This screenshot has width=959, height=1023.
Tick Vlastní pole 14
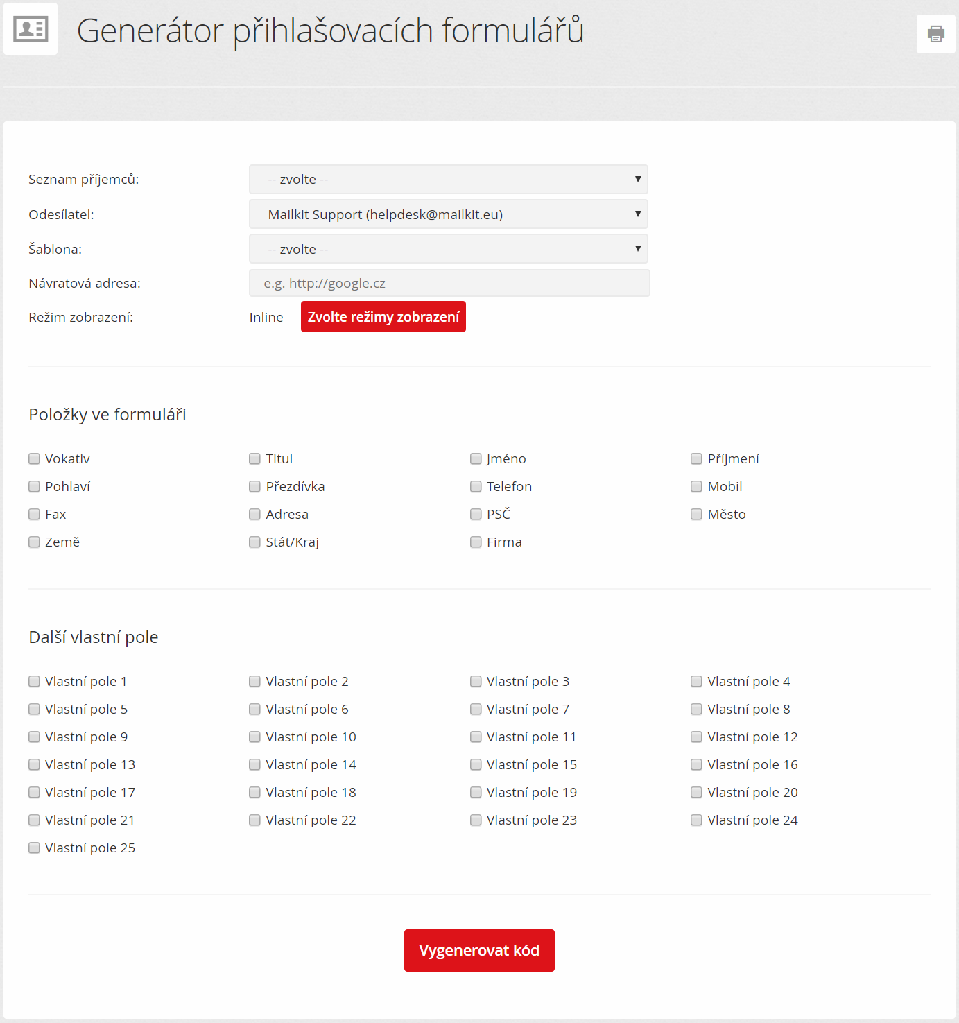coord(254,764)
